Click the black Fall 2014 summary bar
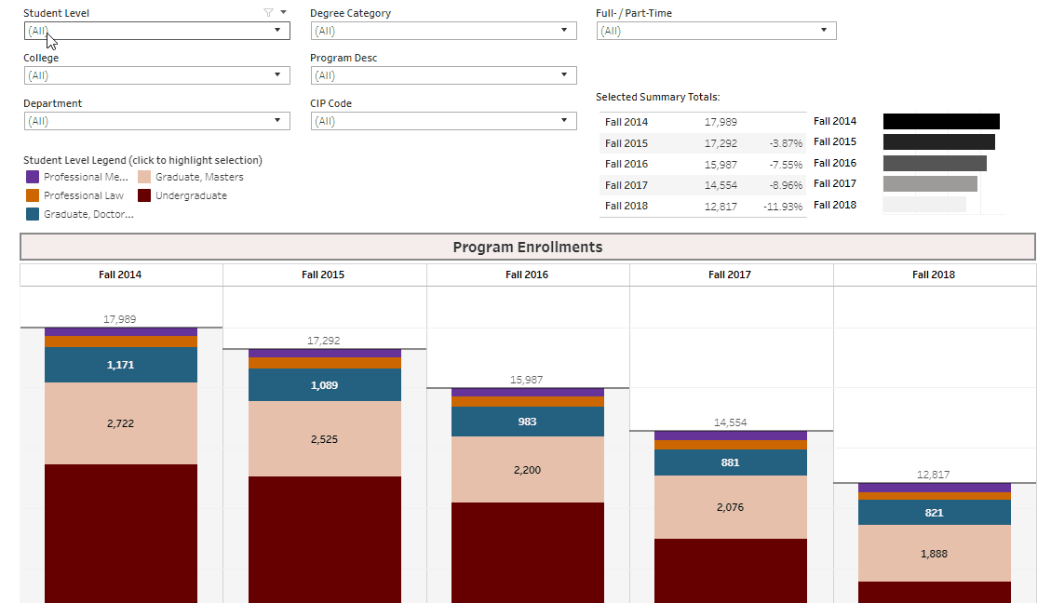Screen dimensions: 1051x603 tap(940, 120)
